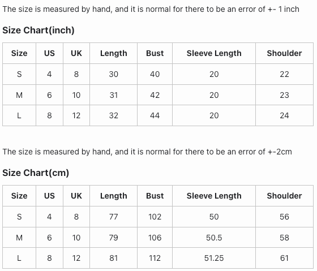Select size M row label in inch chart
Image resolution: width=317 pixels, height=271 pixels.
pos(19,95)
